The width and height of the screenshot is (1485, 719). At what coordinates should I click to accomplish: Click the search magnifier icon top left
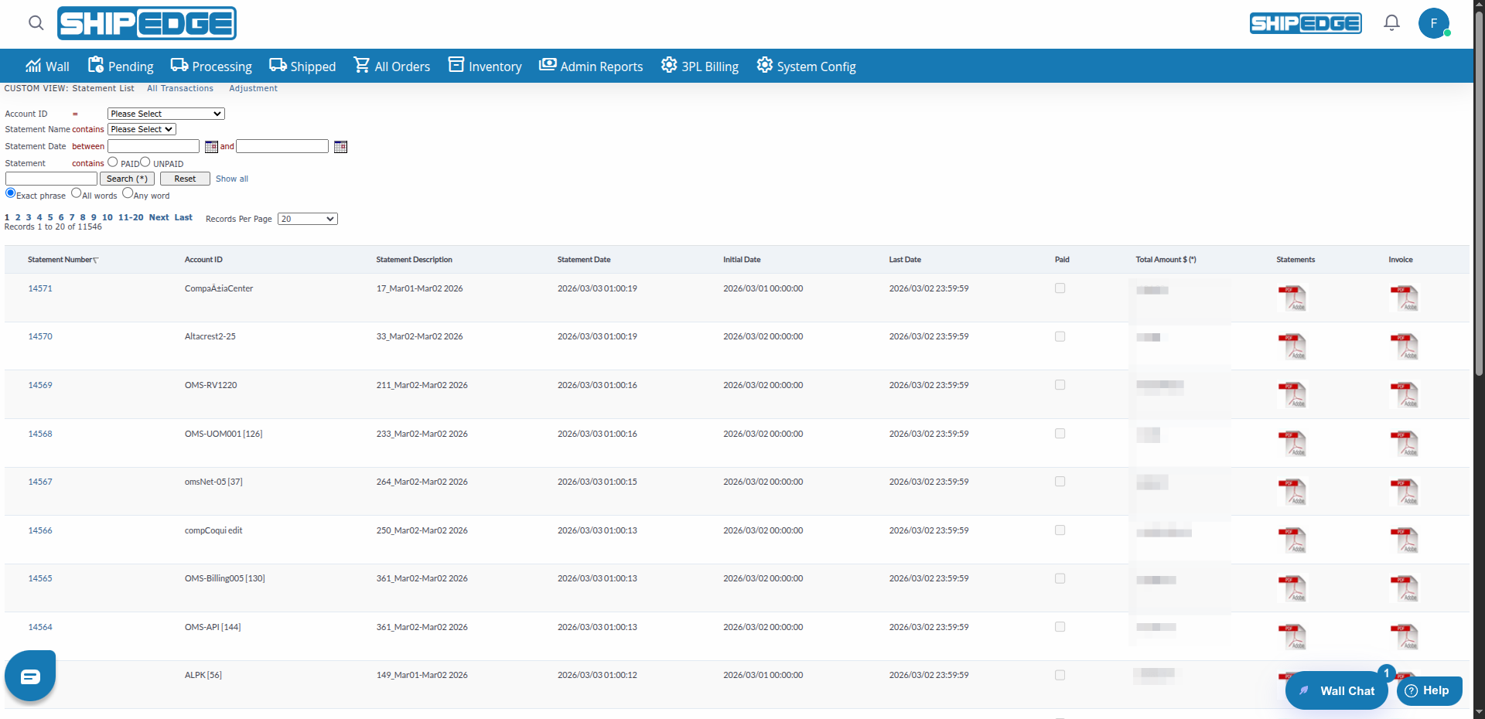click(36, 23)
